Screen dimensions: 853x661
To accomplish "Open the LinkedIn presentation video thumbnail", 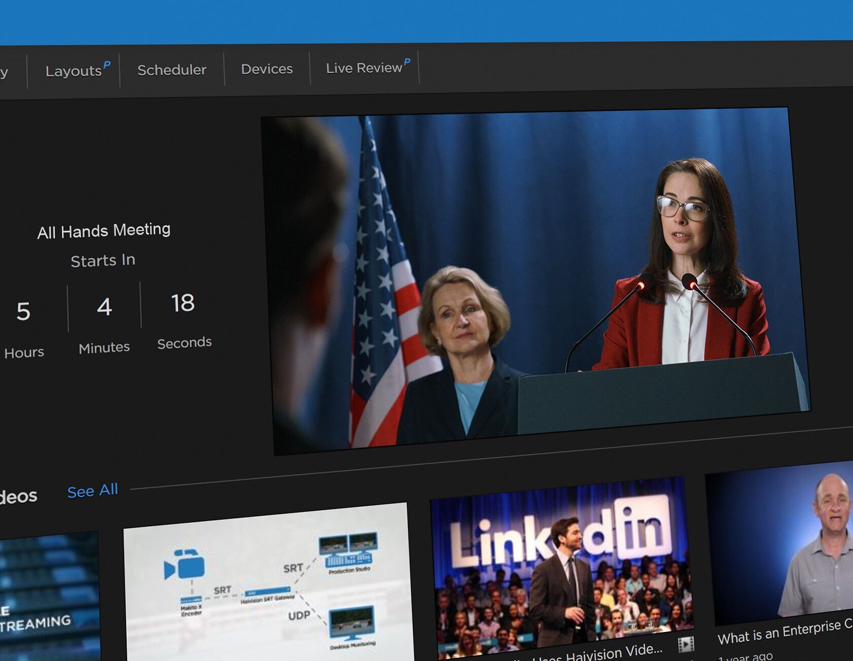I will coord(561,564).
